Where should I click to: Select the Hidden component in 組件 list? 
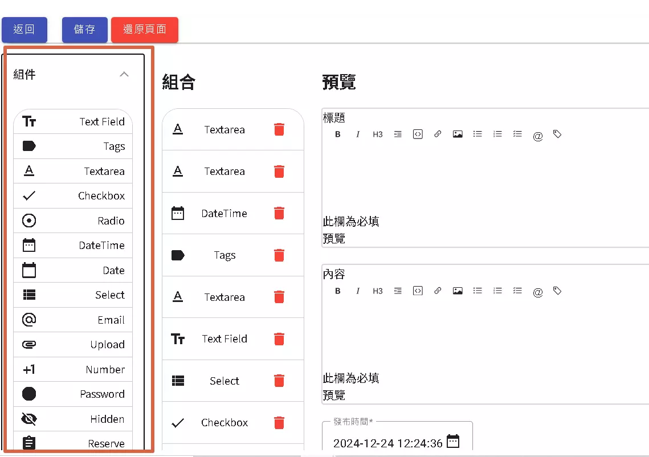tap(73, 419)
